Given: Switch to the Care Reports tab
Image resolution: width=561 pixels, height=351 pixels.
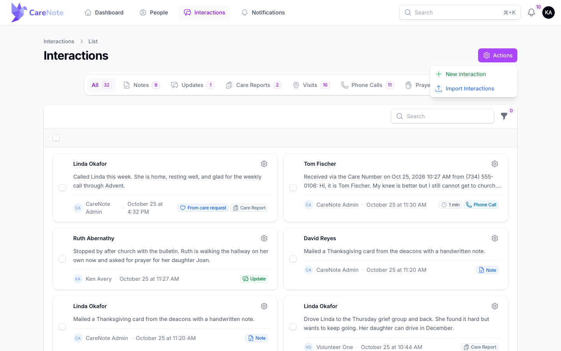Looking at the screenshot, I should [253, 85].
